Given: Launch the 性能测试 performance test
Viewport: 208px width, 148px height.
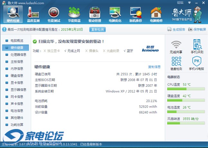Looking at the screenshot, I should tap(54, 14).
